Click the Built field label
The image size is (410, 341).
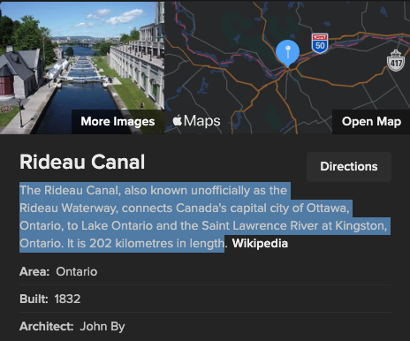point(34,299)
